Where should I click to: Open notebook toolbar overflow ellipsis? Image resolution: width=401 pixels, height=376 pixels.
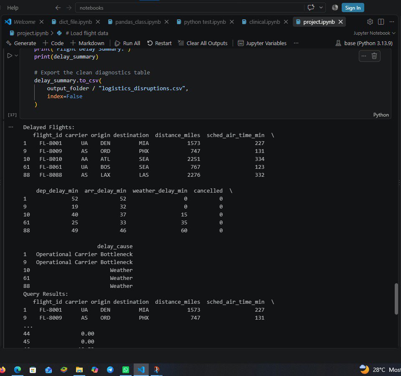click(x=296, y=43)
